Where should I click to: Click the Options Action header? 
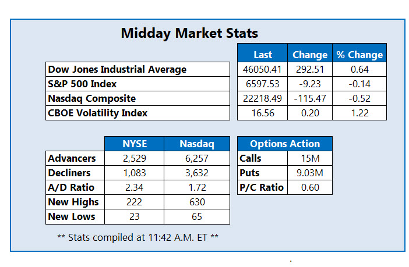coord(285,144)
